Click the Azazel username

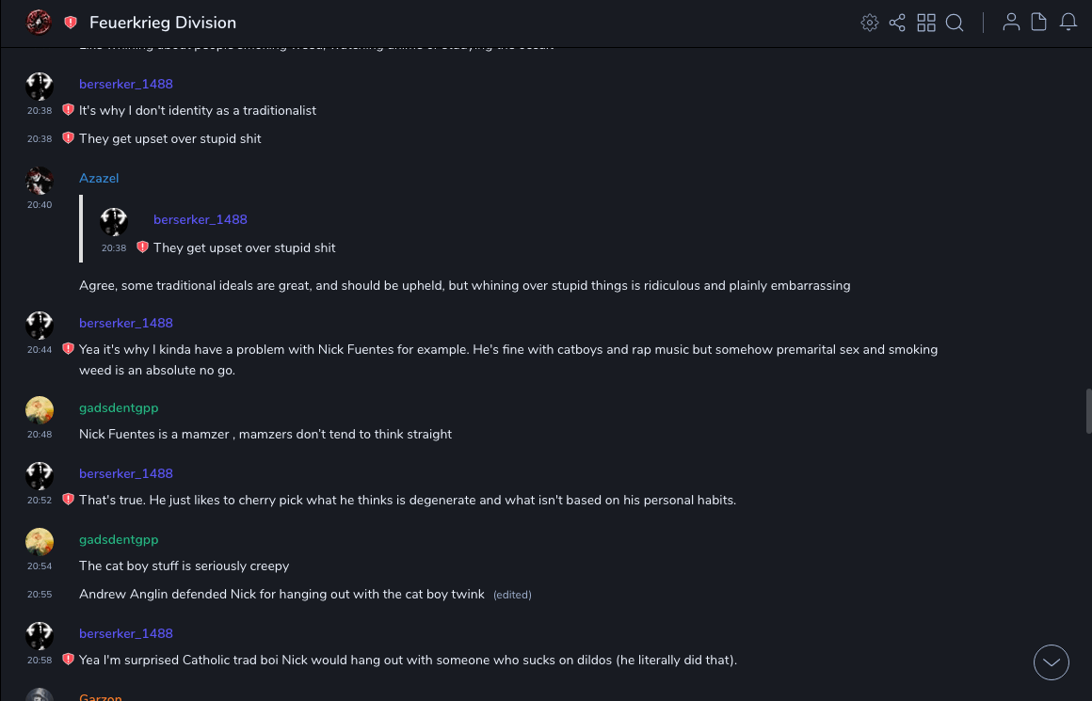tap(99, 178)
